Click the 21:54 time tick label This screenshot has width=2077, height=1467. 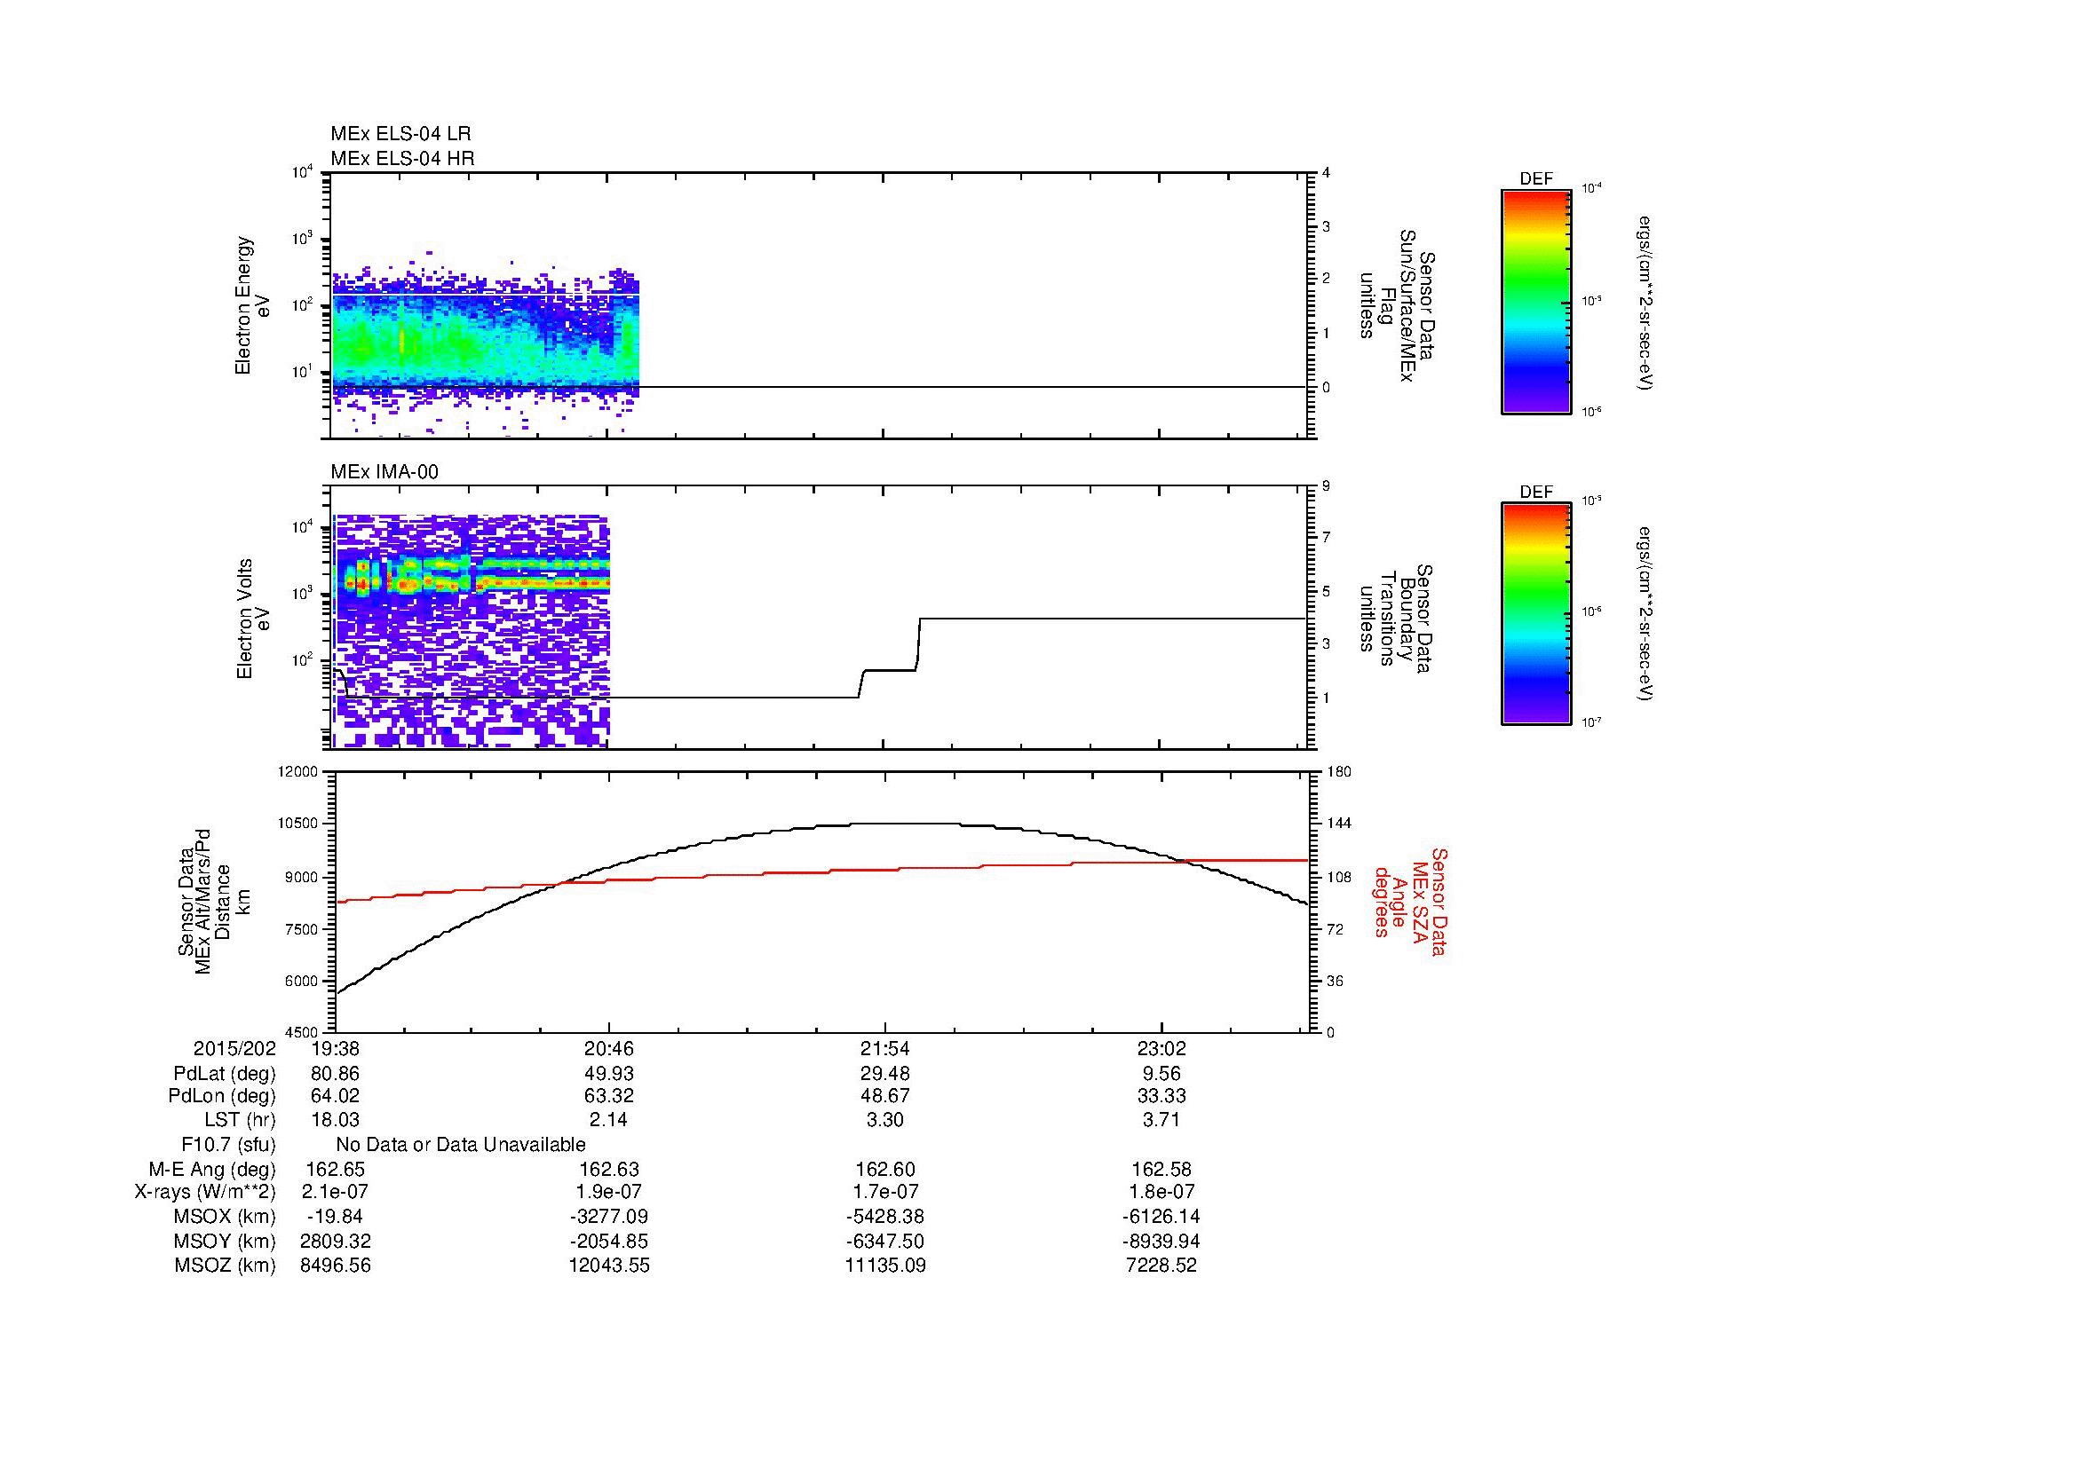coord(884,1049)
